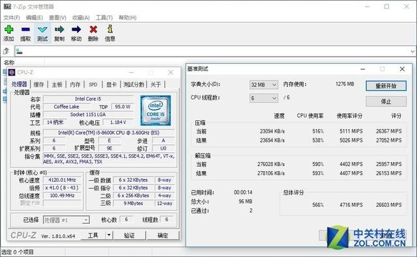Click the Info (信息) toolbar icon
The width and height of the screenshot is (417, 257).
(x=110, y=29)
